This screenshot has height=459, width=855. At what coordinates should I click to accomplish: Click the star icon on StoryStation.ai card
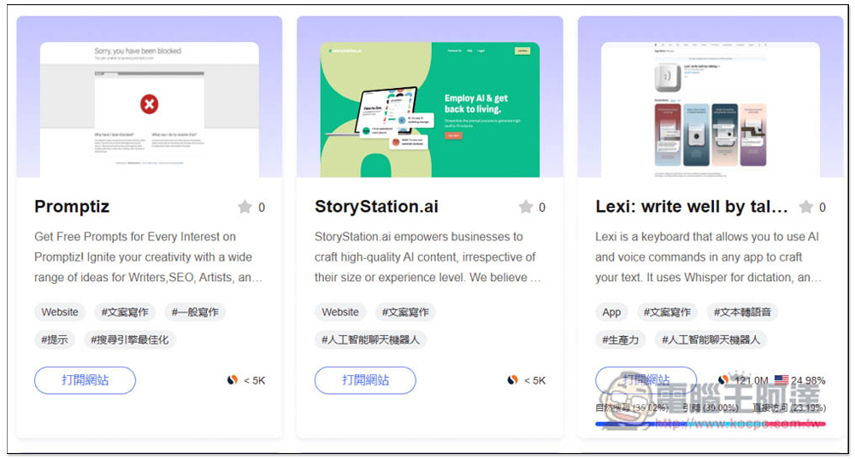[x=525, y=207]
